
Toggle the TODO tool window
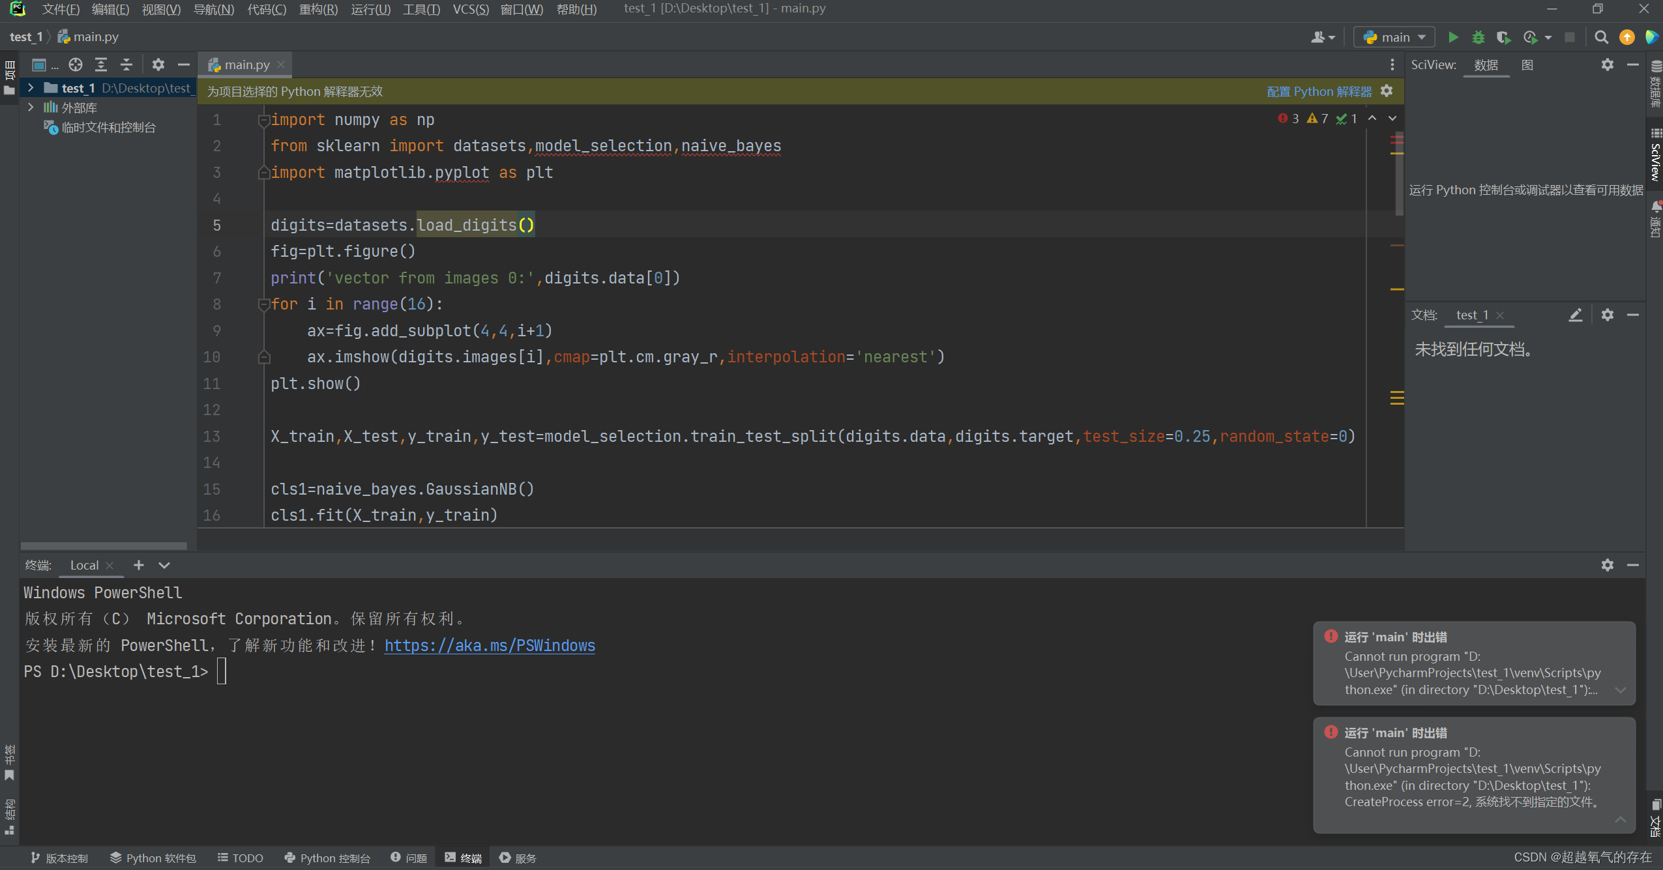241,858
